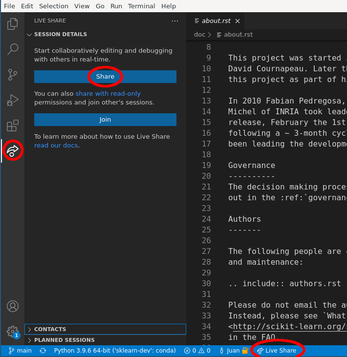Image resolution: width=347 pixels, height=357 pixels.
Task: Open the Selection menu
Action: [x=54, y=6]
